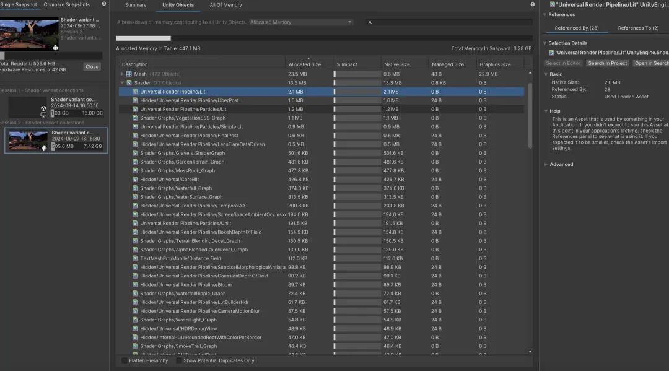
Task: Sort by Graphics Size column header
Action: (500, 64)
